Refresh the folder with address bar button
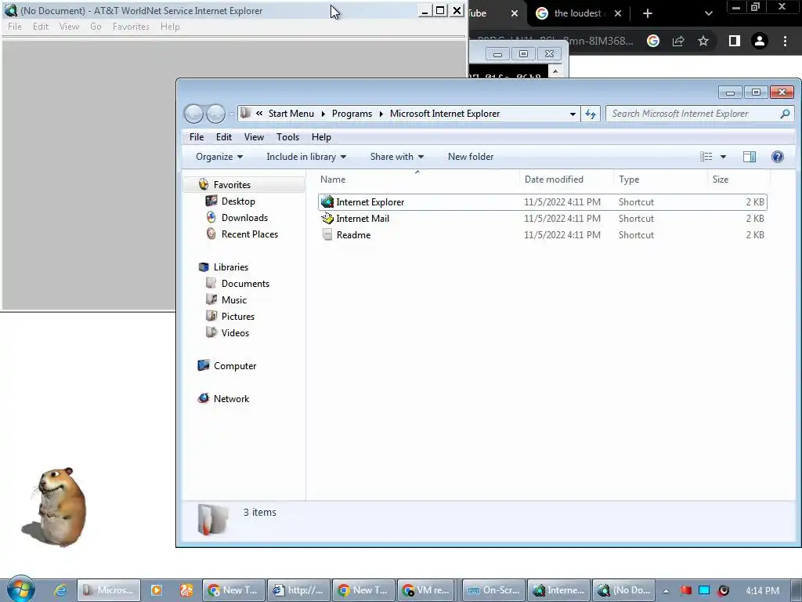The width and height of the screenshot is (802, 602). 591,114
